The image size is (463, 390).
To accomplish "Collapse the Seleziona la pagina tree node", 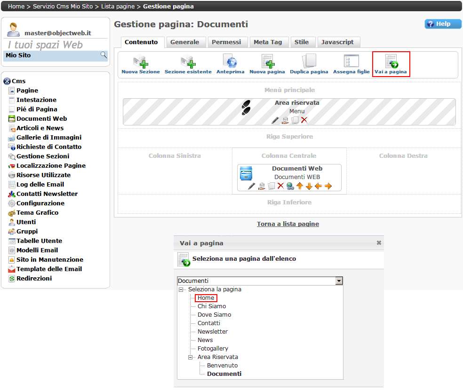I will click(181, 289).
